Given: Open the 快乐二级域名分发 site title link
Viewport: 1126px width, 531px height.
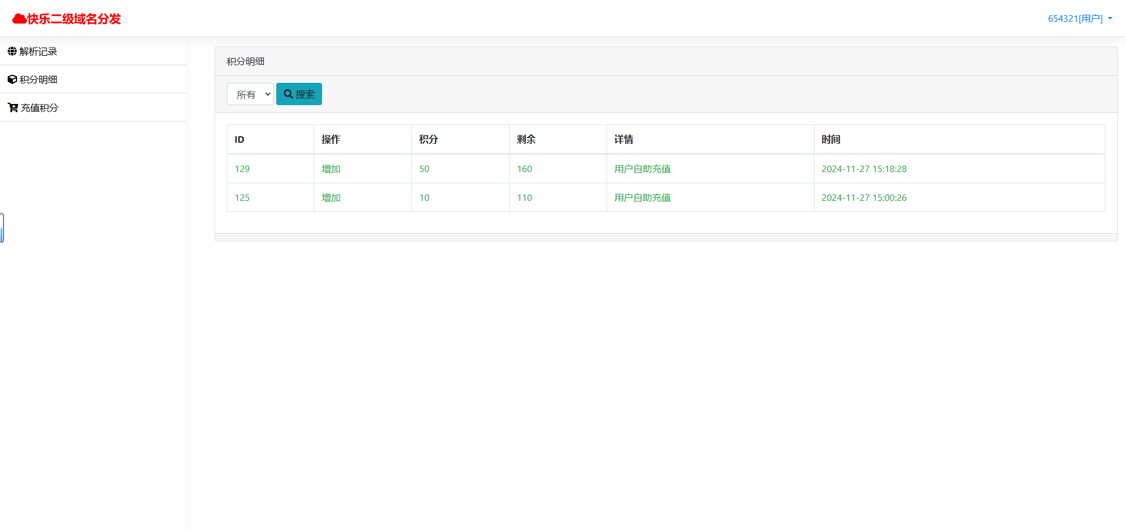Looking at the screenshot, I should 66,19.
